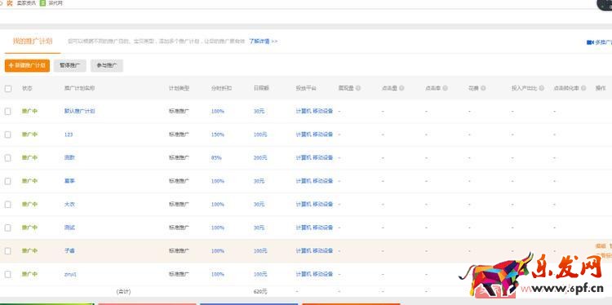Screen dimensions: 612x305
Task: Click the 暂停推广 button
Action: [x=70, y=65]
